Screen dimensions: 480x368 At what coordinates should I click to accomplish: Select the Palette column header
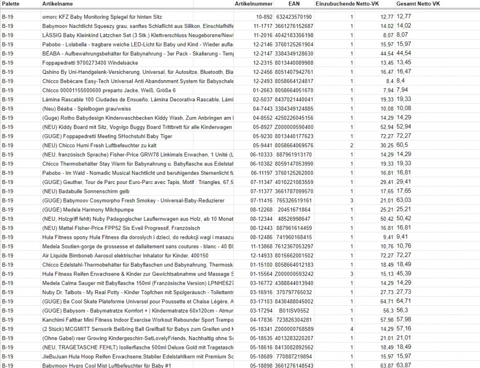point(10,4)
